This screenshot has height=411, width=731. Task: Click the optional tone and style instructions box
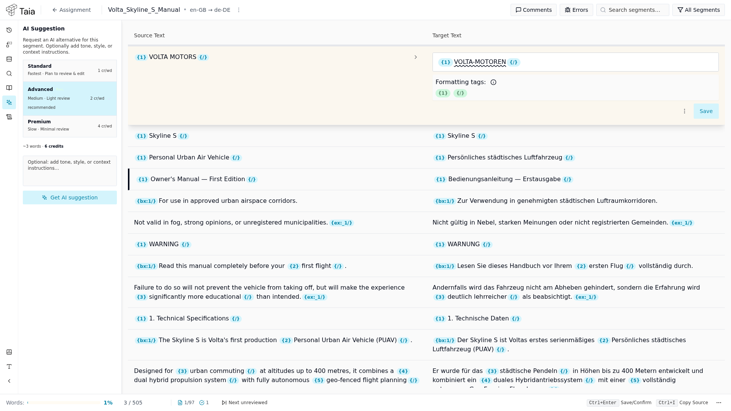pos(70,170)
